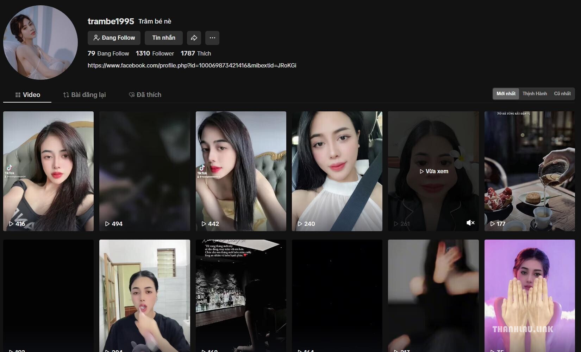Switch to Đã thích tab
Image resolution: width=581 pixels, height=352 pixels.
pyautogui.click(x=145, y=95)
